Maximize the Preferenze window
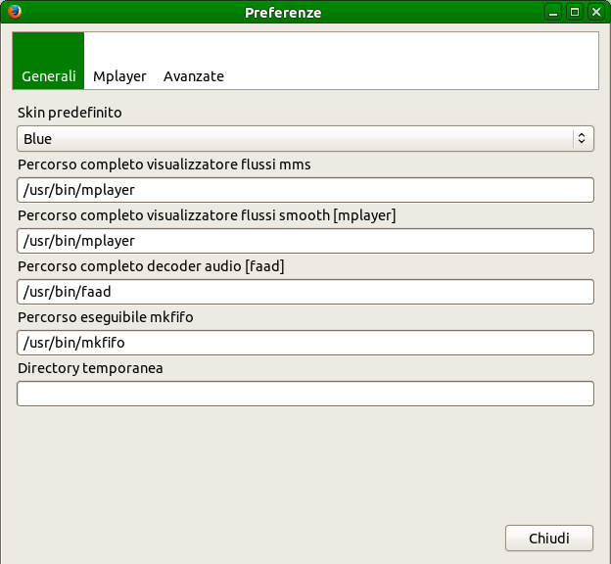This screenshot has height=564, width=611. pos(575,13)
